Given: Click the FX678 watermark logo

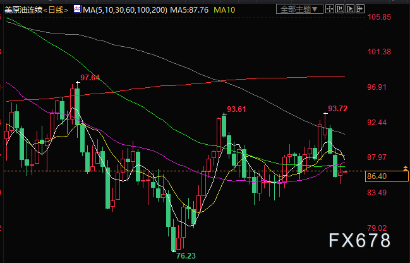Looking at the screenshot, I should [359, 242].
